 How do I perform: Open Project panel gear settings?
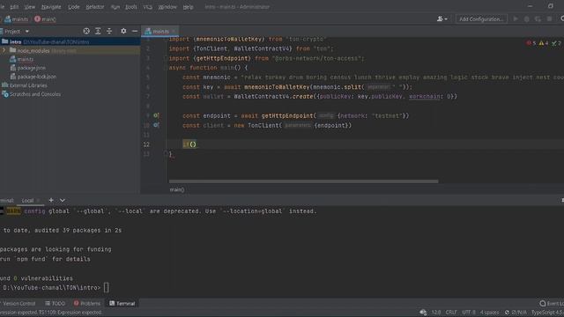pyautogui.click(x=123, y=32)
